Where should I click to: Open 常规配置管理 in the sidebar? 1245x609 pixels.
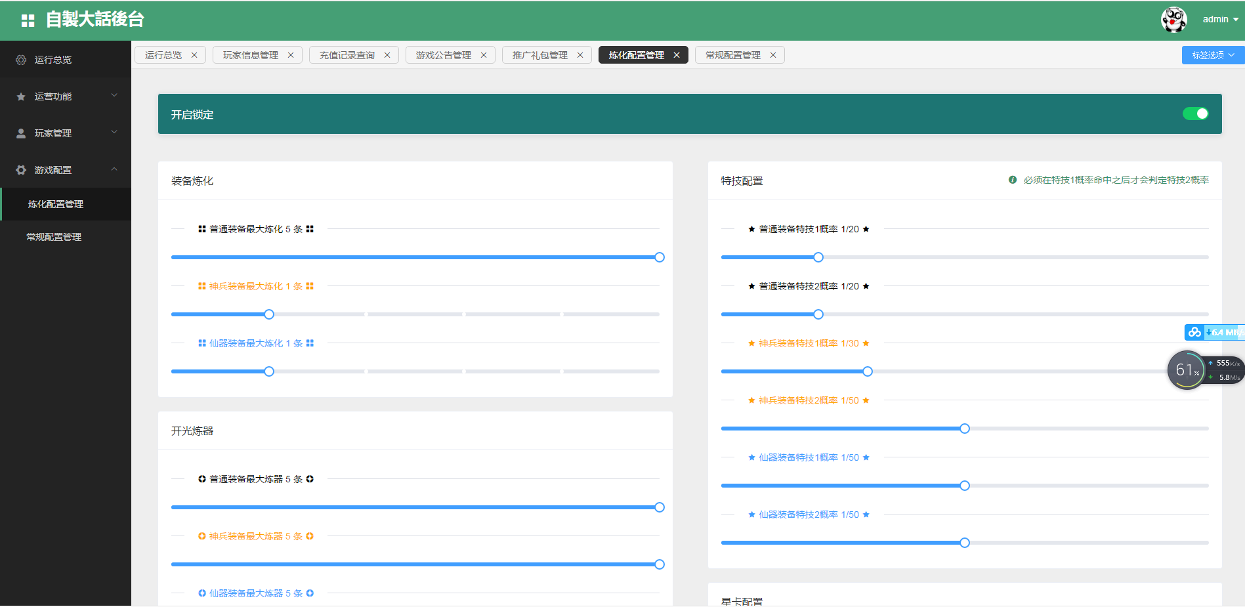coord(54,237)
